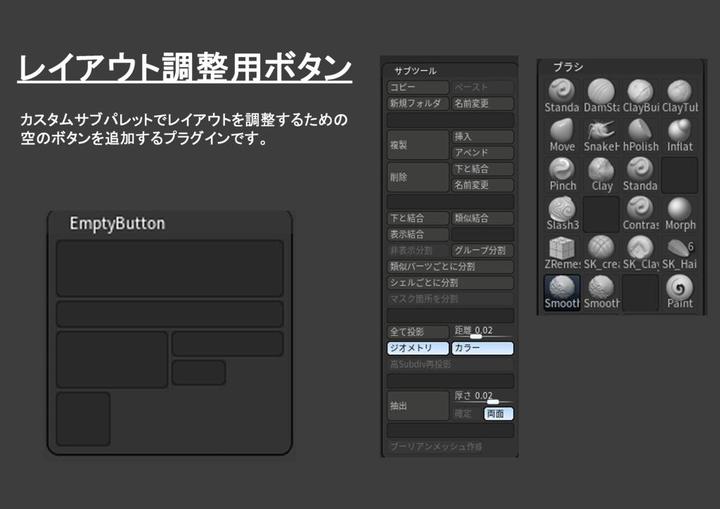
Task: Select the SK_Clay brush
Action: point(641,253)
